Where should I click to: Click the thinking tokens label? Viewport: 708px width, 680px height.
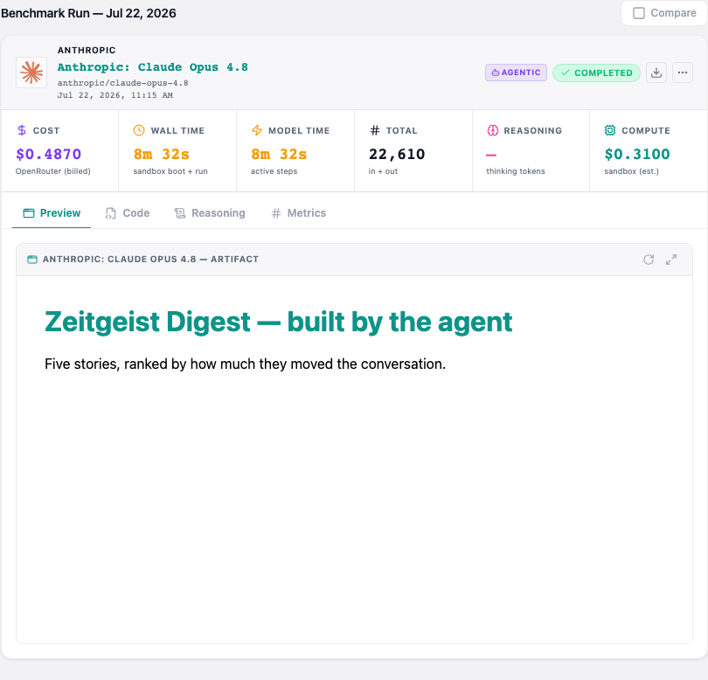(516, 171)
